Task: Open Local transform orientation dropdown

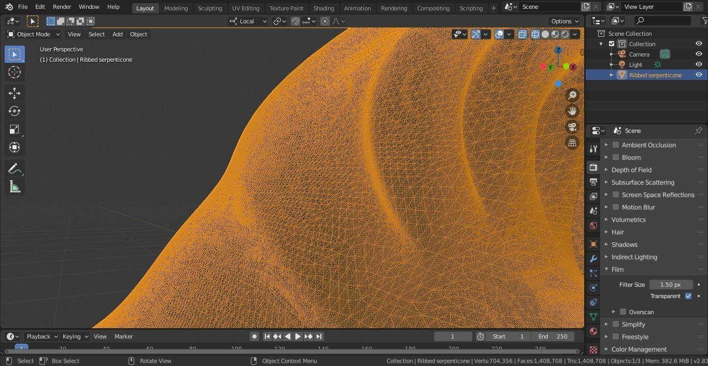Action: point(248,21)
